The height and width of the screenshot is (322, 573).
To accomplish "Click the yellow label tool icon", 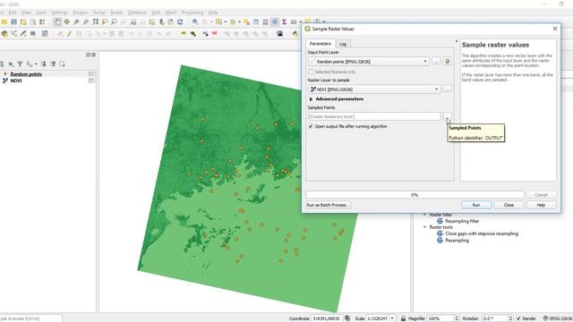I will tap(184, 34).
